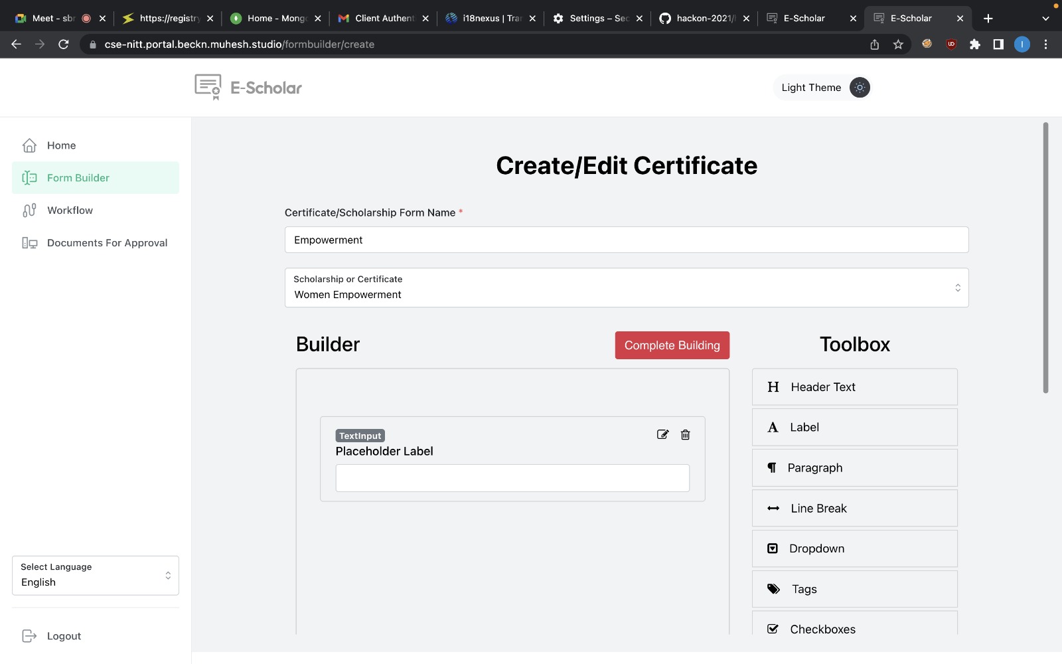The height and width of the screenshot is (664, 1062).
Task: Add Label from Toolbox
Action: point(855,428)
